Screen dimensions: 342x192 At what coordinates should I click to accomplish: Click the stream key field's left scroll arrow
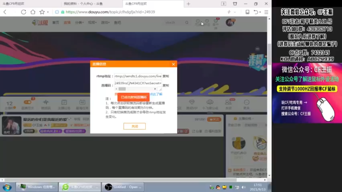116,89
